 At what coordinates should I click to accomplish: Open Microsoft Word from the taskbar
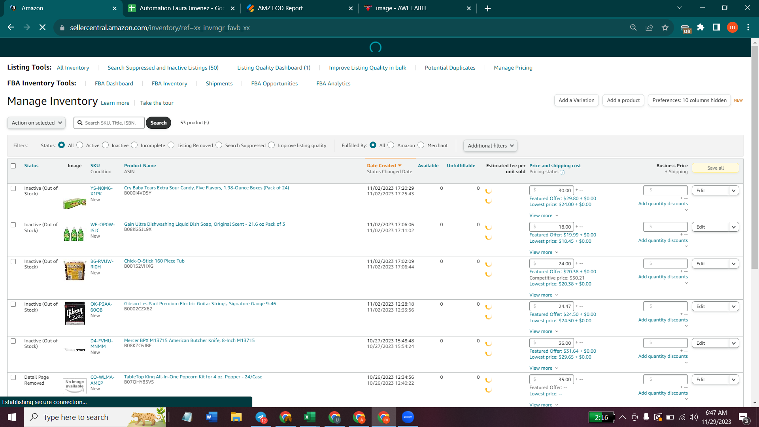click(x=211, y=417)
